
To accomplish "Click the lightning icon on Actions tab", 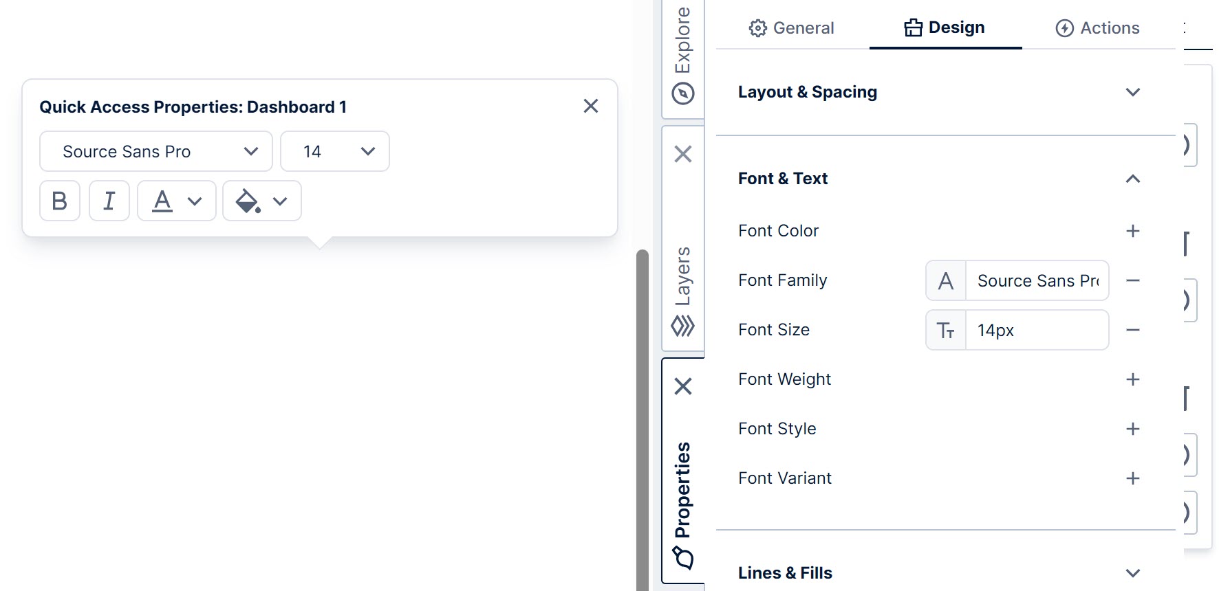I will click(1063, 27).
